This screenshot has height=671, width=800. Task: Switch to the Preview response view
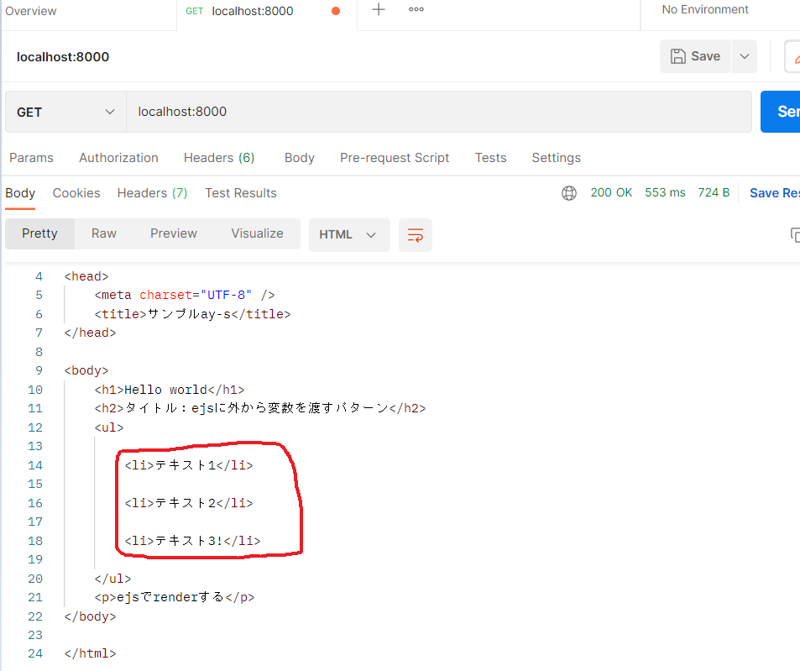(173, 233)
